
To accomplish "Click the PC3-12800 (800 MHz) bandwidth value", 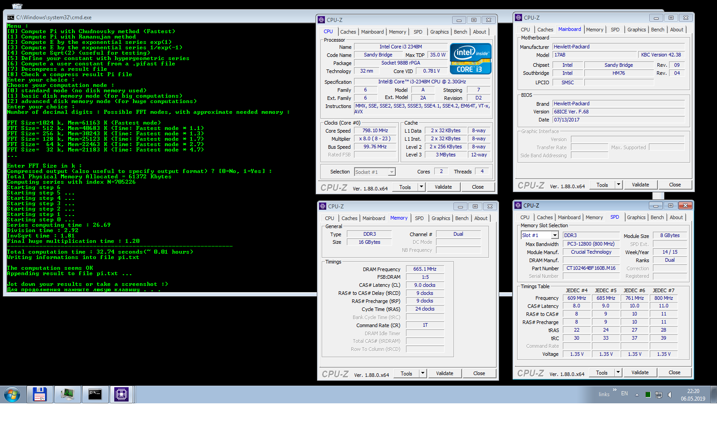I will tap(591, 244).
